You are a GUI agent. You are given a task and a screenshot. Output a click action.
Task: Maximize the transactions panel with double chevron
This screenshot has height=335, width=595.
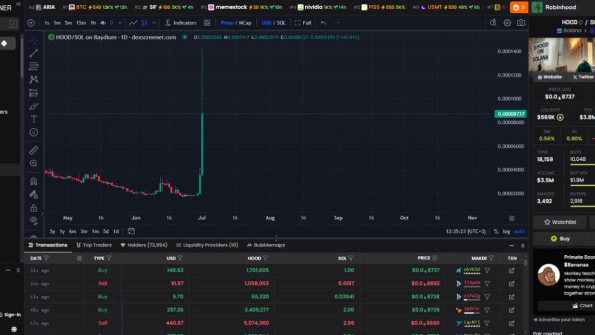click(523, 245)
